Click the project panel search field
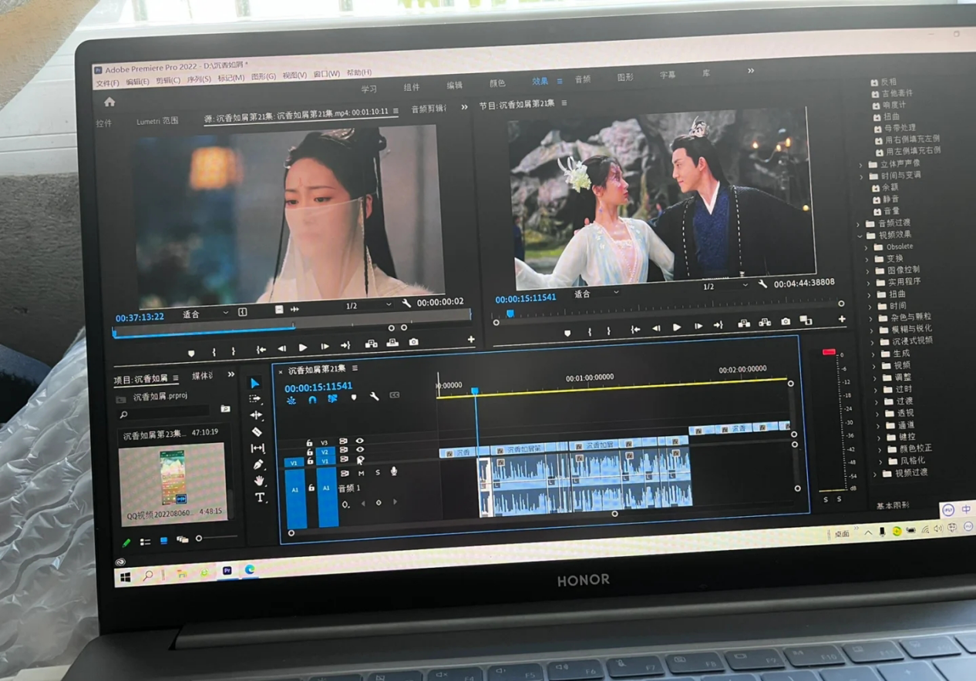The height and width of the screenshot is (681, 976). click(x=165, y=414)
